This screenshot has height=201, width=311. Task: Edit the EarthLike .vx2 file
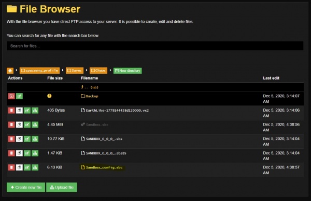tap(27, 110)
